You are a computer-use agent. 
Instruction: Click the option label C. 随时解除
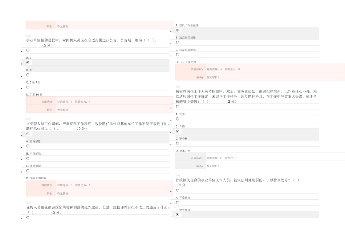click(x=33, y=166)
